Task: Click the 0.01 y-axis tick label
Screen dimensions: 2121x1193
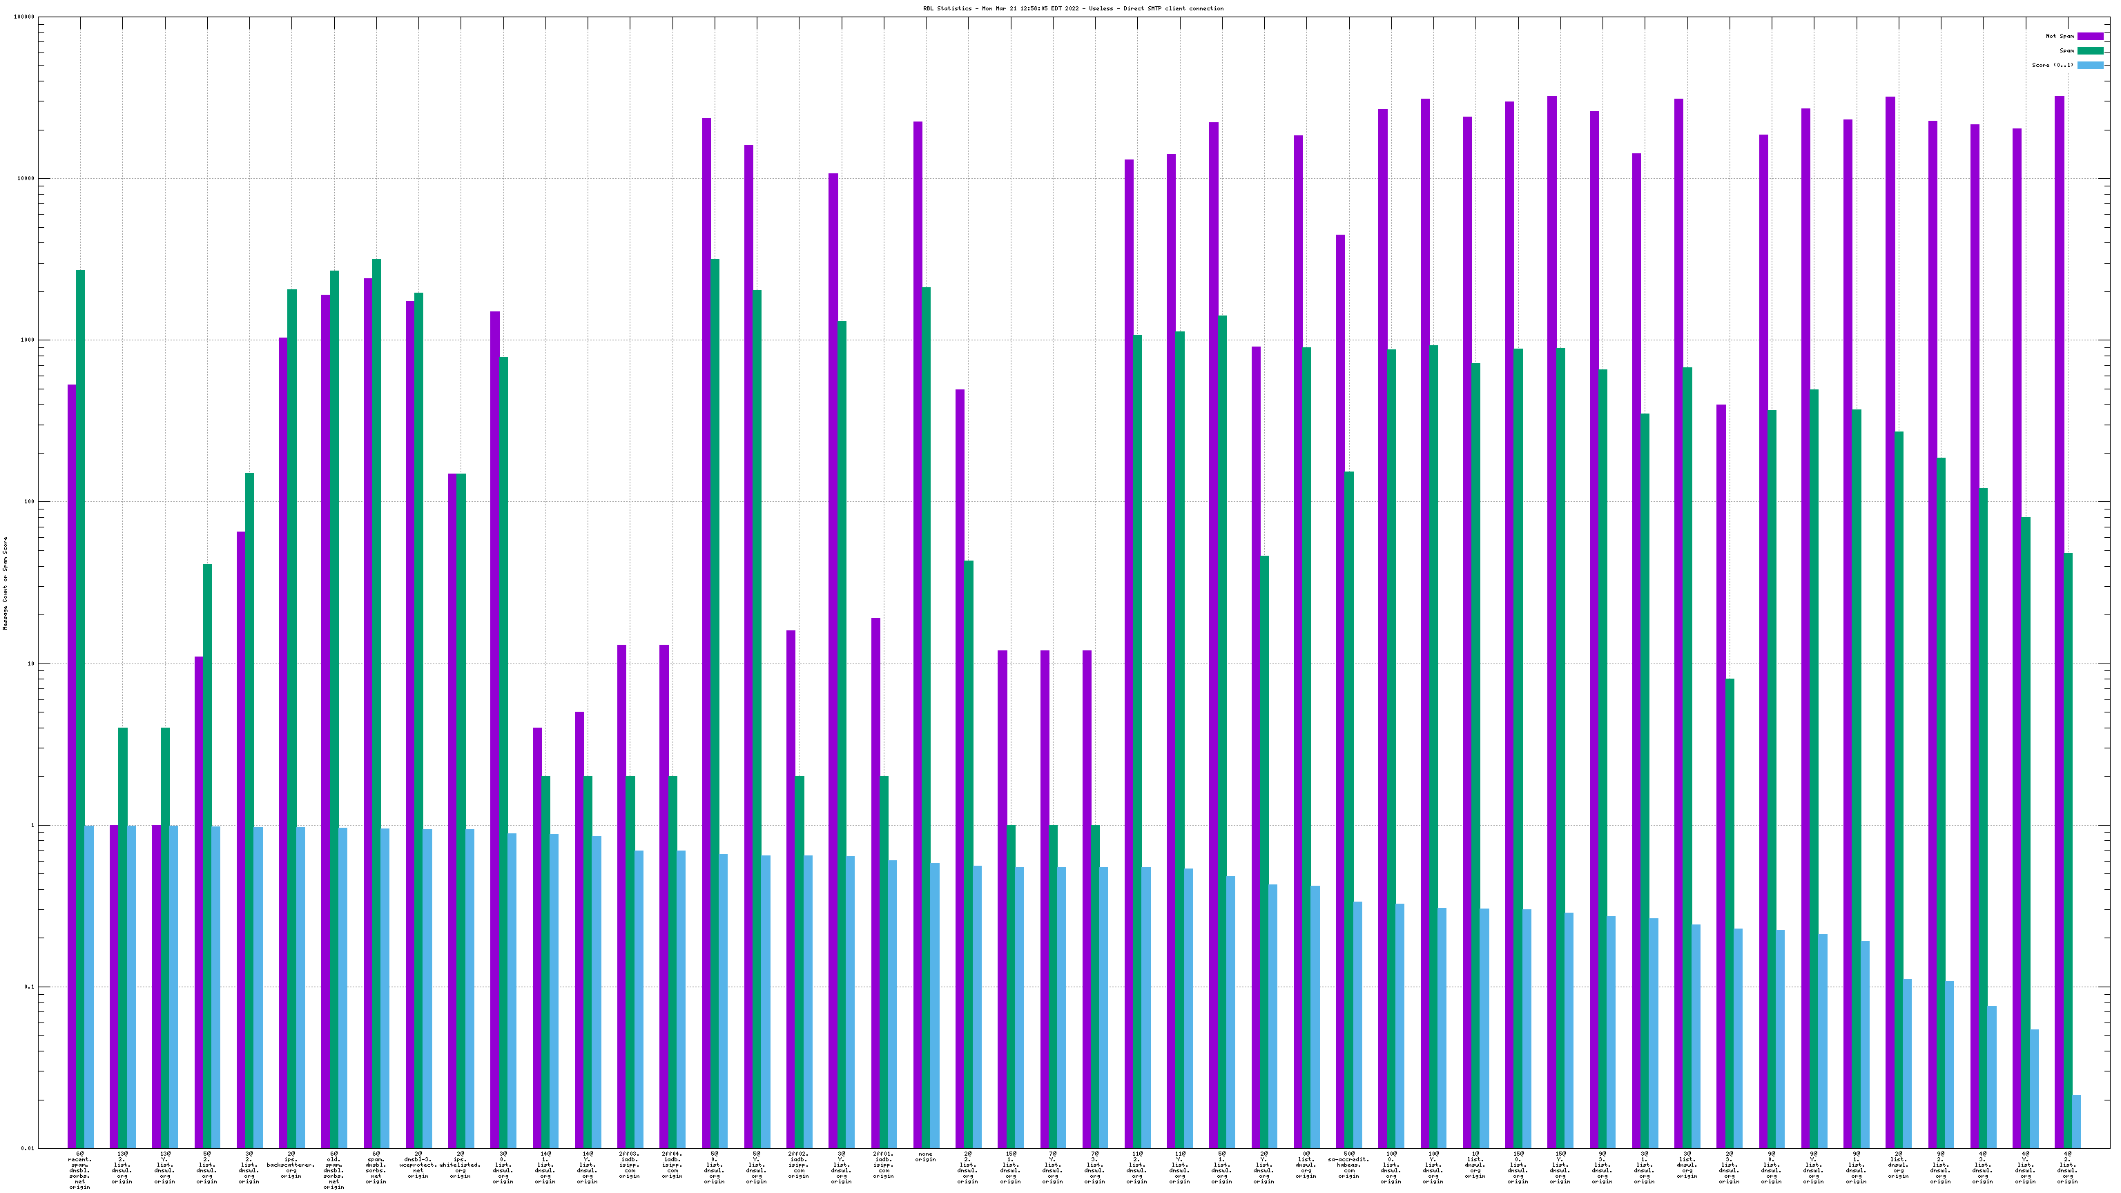Action: [x=27, y=1147]
